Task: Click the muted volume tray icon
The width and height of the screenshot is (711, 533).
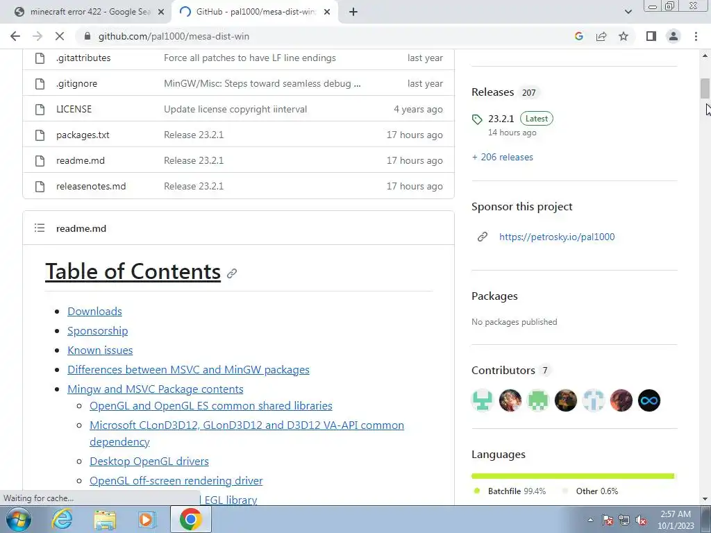Action: (x=641, y=520)
